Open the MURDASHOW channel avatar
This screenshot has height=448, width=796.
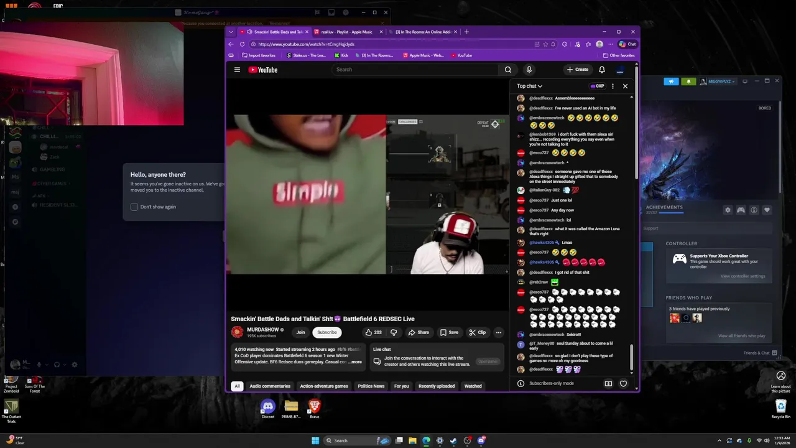(x=237, y=332)
